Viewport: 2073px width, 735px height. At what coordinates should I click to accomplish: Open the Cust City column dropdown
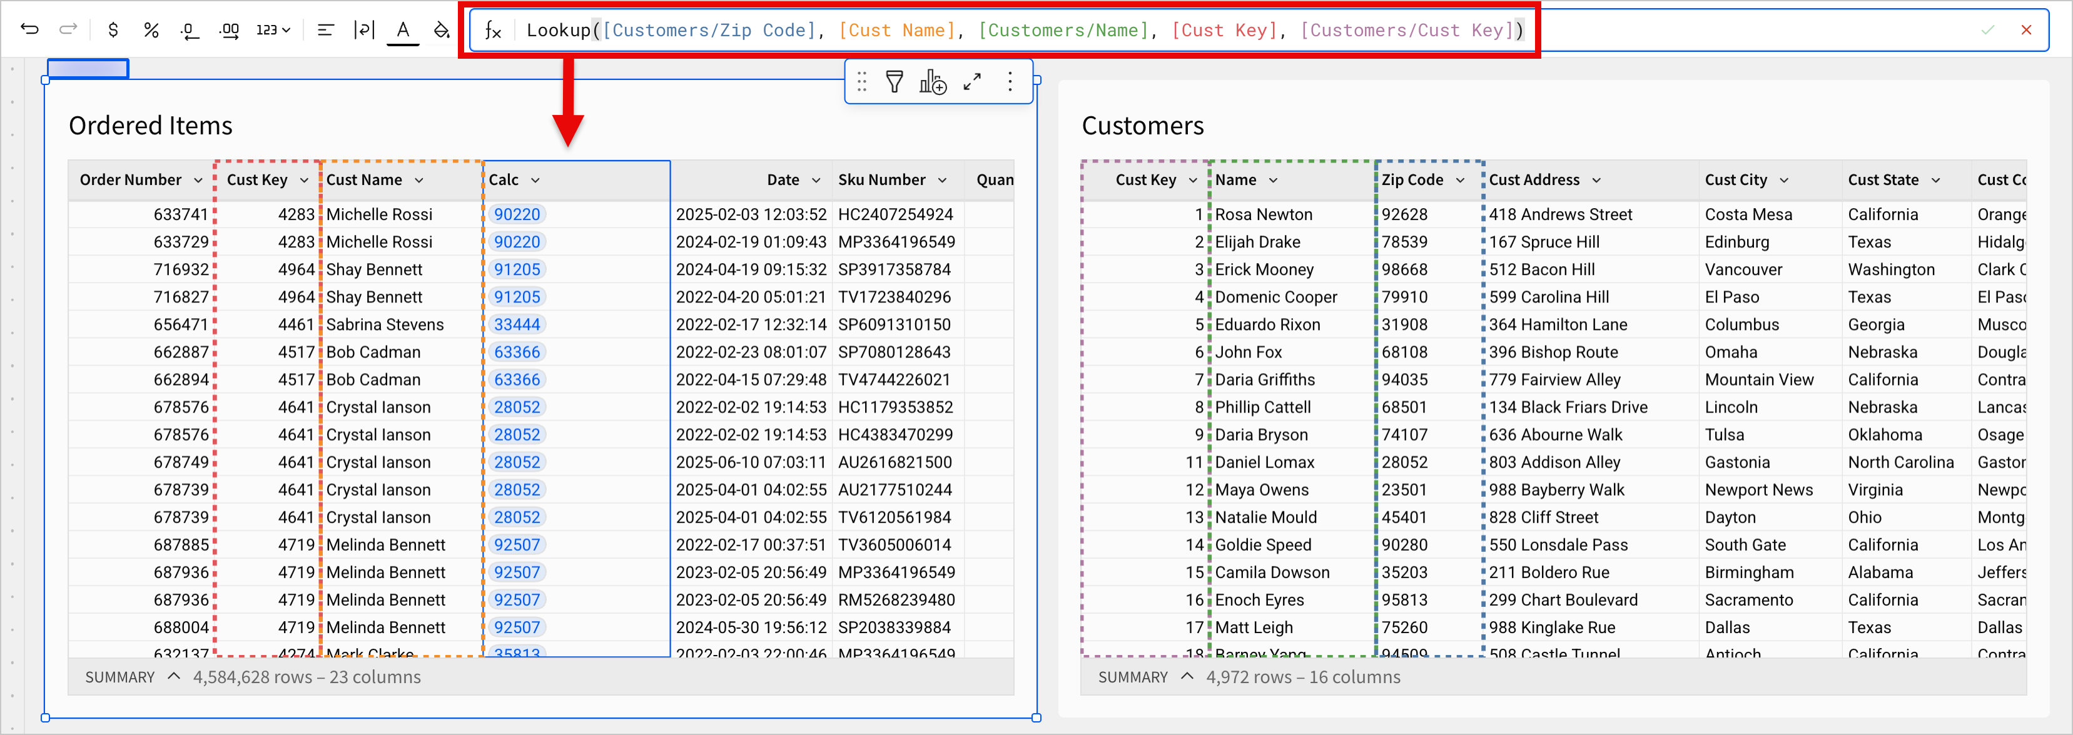click(x=1784, y=180)
